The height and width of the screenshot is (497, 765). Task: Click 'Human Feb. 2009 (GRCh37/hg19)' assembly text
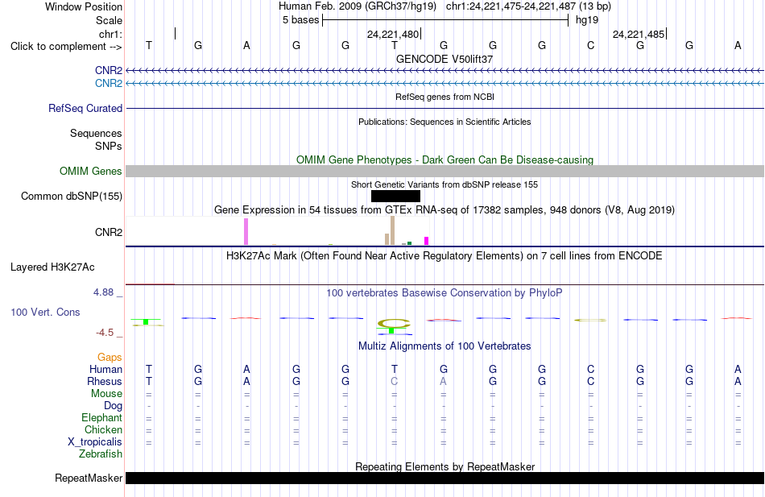pyautogui.click(x=358, y=6)
